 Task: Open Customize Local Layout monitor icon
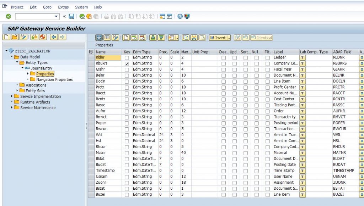coord(187,16)
